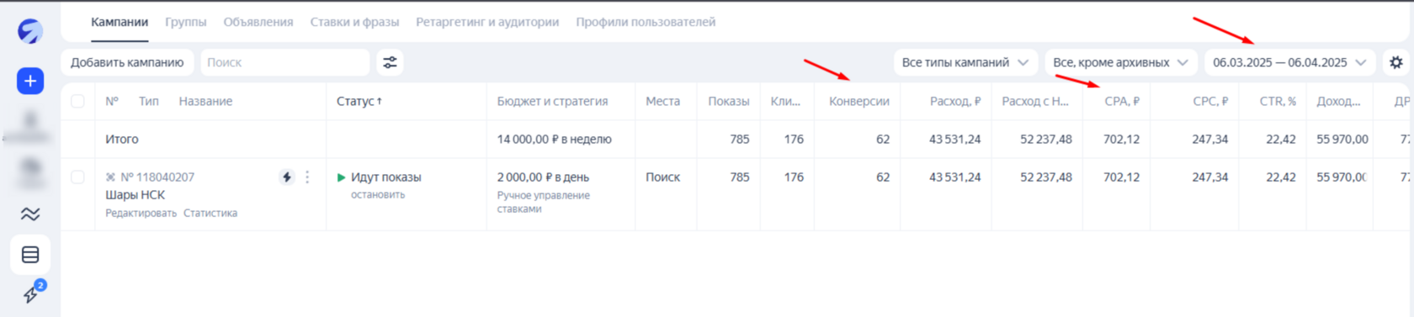Click Доход column header
Screen dimensions: 1414x317
(x=1338, y=101)
